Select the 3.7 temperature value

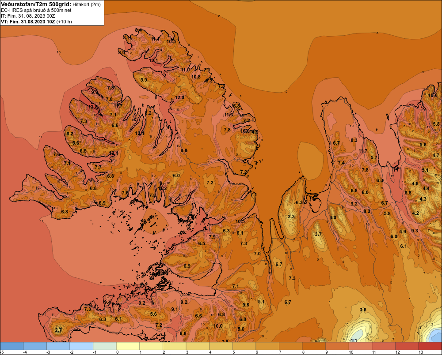coord(318,234)
